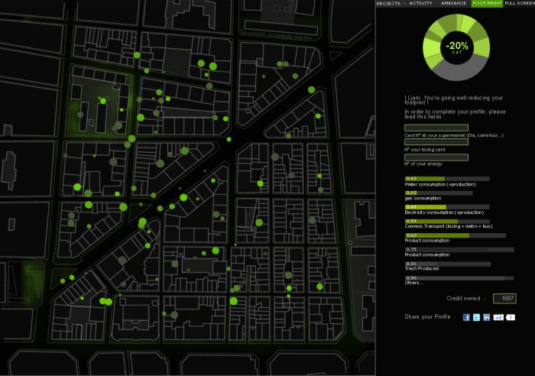
Task: Click the 'Trash Produced' label
Action: [x=421, y=268]
